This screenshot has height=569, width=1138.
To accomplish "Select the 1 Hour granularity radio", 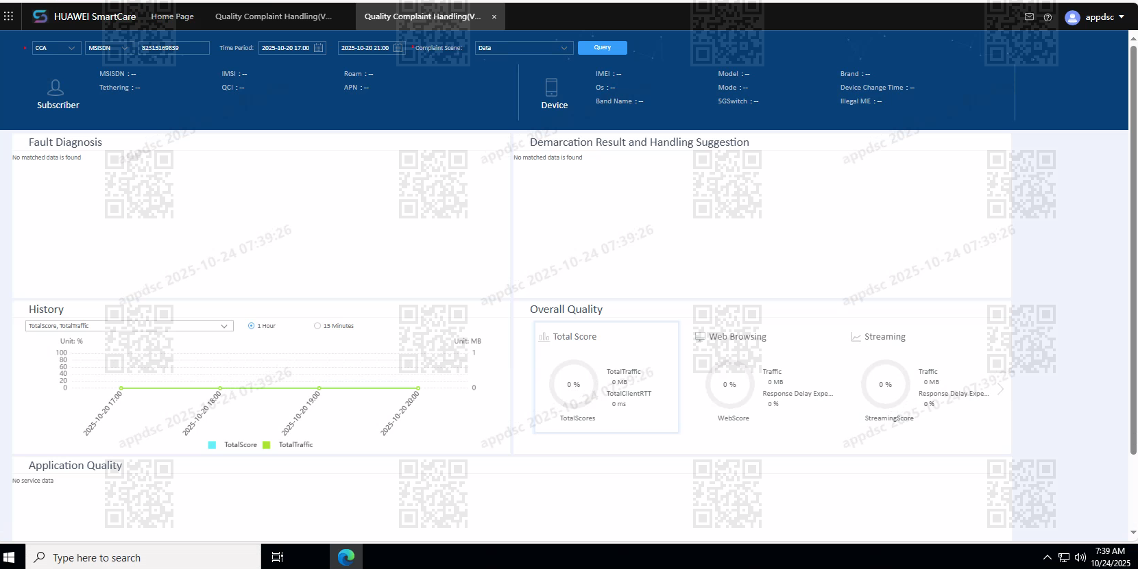I will point(251,326).
